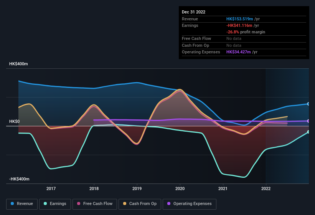Screen dimensions: 315x215
Task: Click the Earnings tooltip row label
Action: coord(190,25)
